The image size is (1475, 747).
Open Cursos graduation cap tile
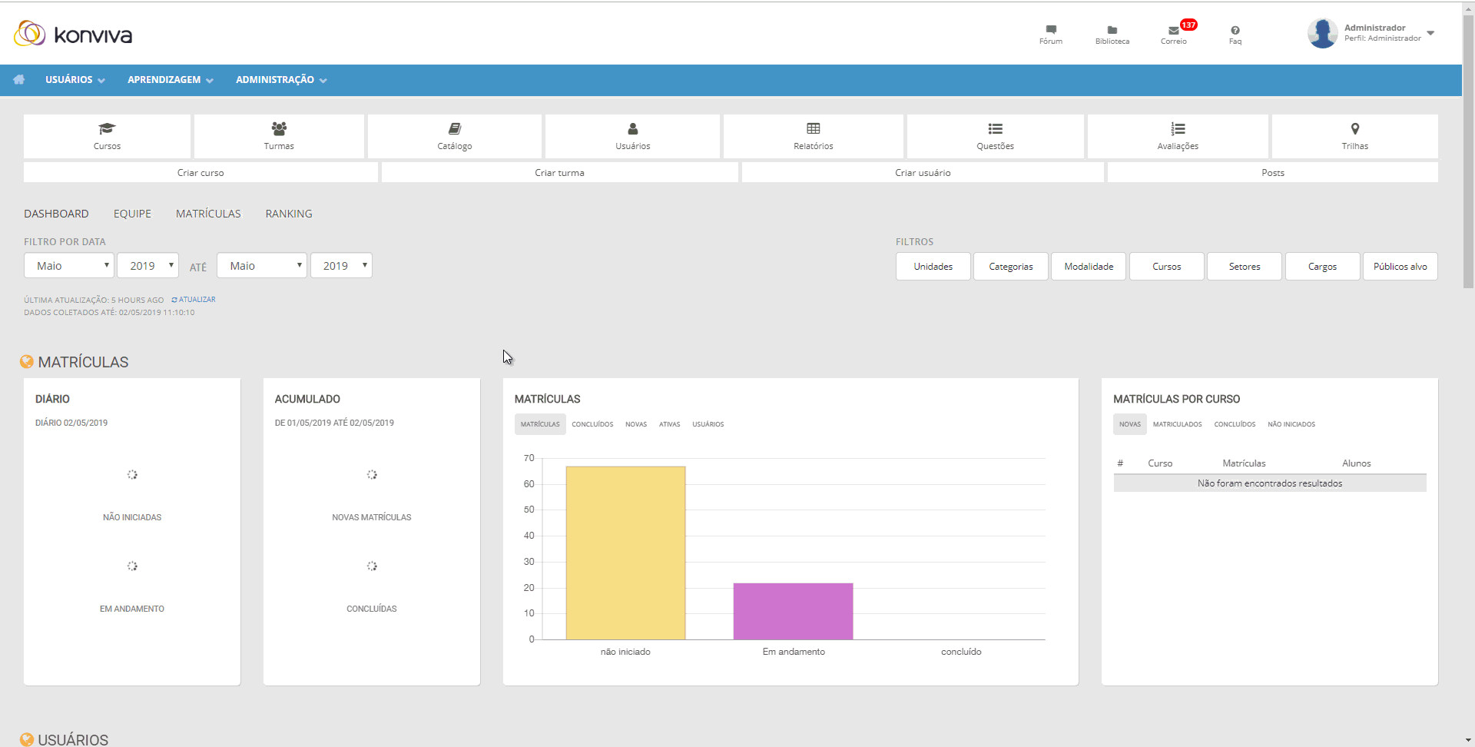[x=107, y=136]
